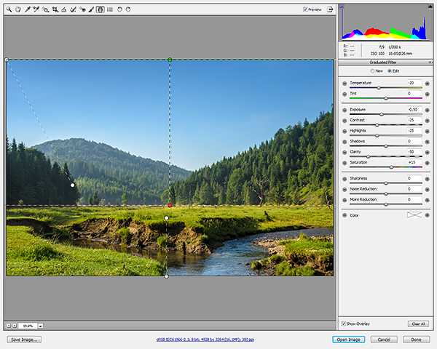Viewport: 437px width, 349px height.
Task: Decrease Shadows with minus button
Action: tap(345, 142)
